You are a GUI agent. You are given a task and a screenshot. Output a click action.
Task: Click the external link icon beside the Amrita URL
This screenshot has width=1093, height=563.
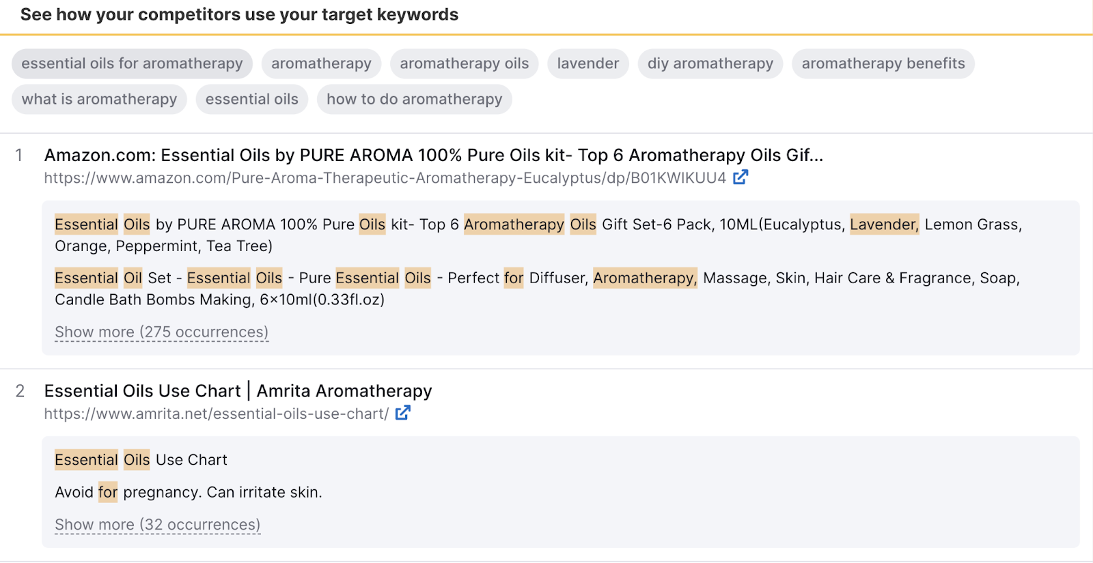click(x=403, y=412)
